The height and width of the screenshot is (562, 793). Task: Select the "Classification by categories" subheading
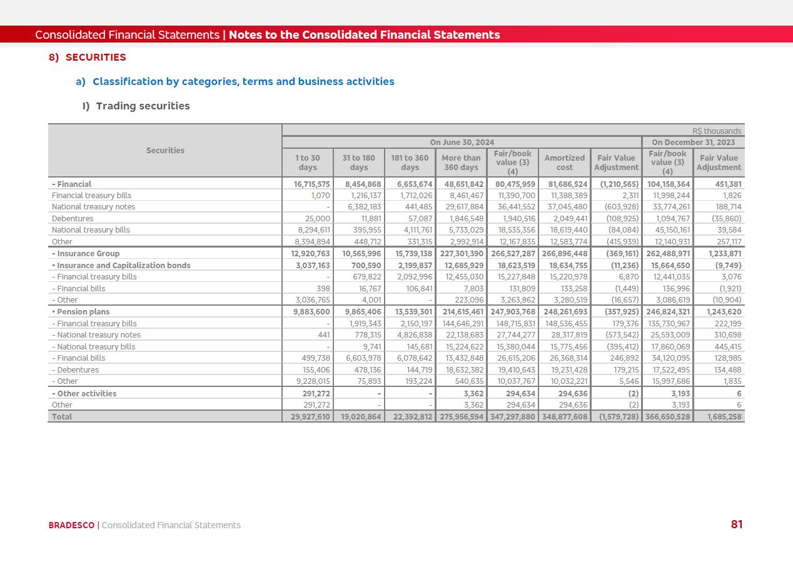[x=243, y=82]
